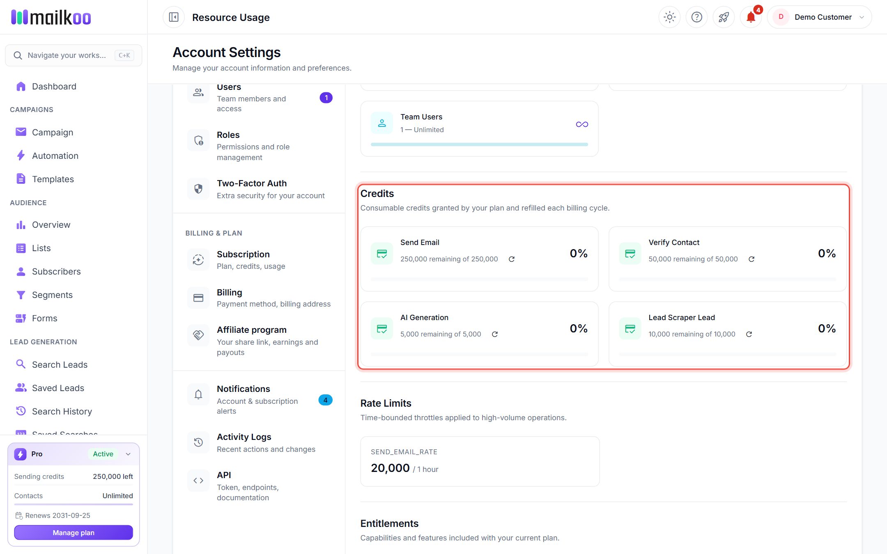Switch theme with the sun icon
This screenshot has width=887, height=554.
[669, 17]
